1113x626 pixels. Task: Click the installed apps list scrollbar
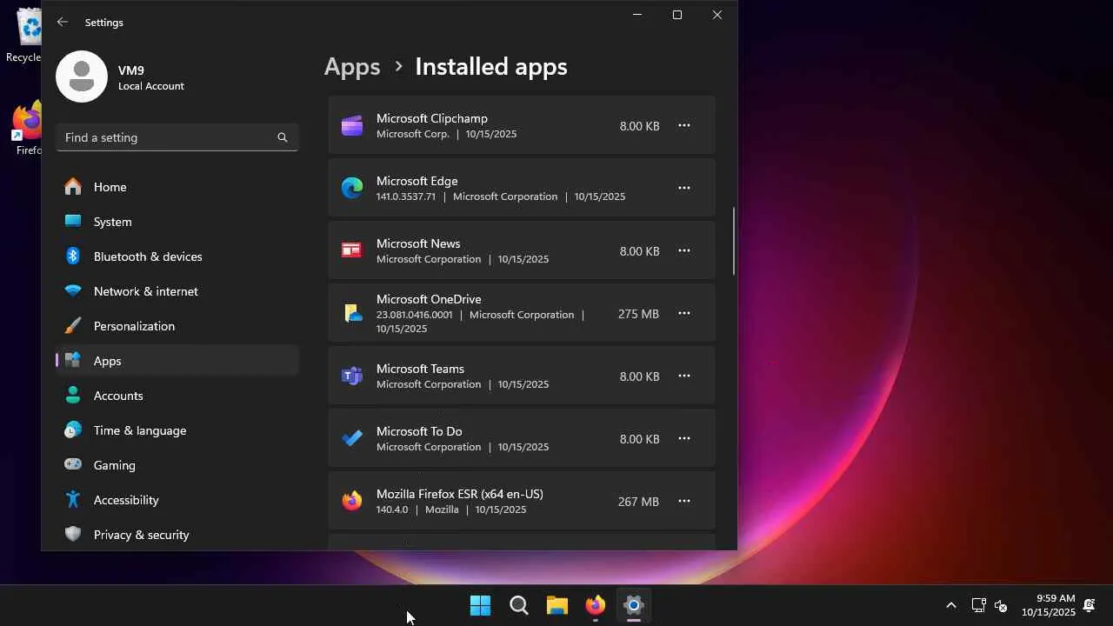[734, 241]
